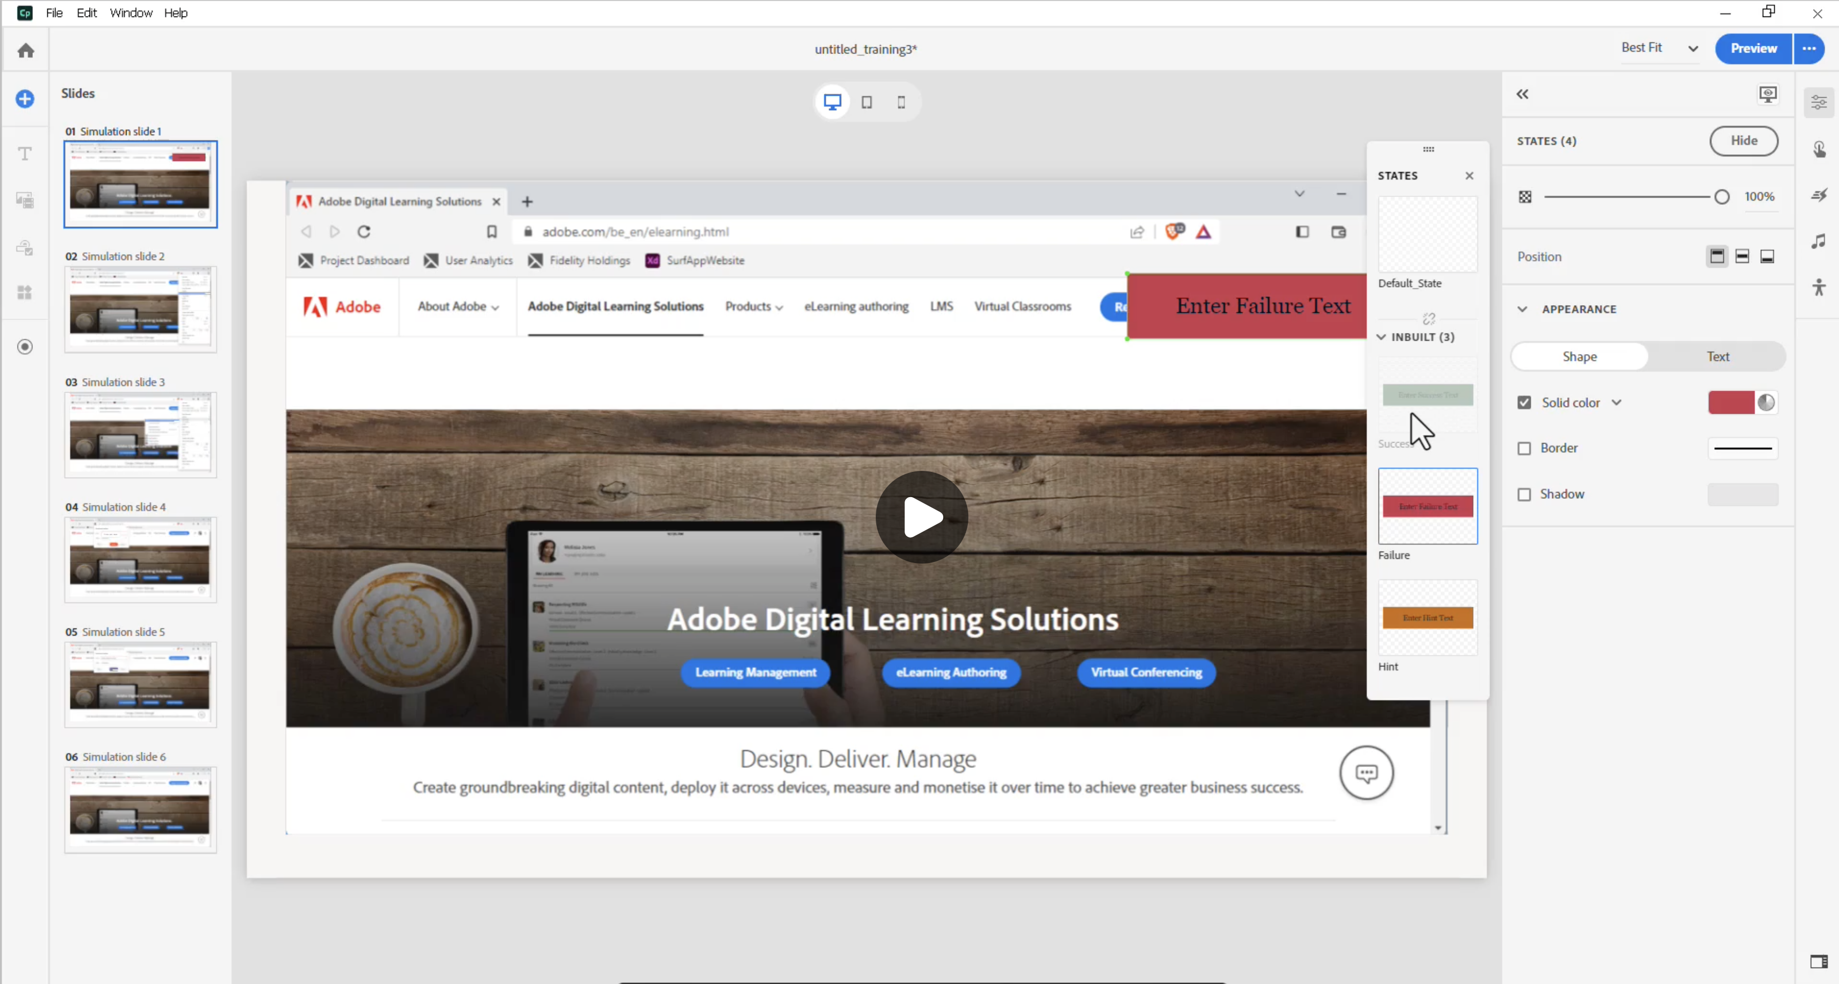Click the 100% opacity value field

(x=1759, y=197)
